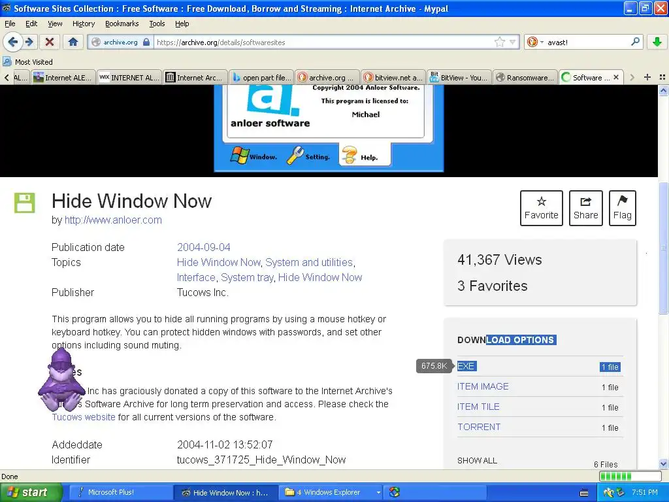The image size is (669, 502).
Task: Open the Interface topic link
Action: (196, 277)
